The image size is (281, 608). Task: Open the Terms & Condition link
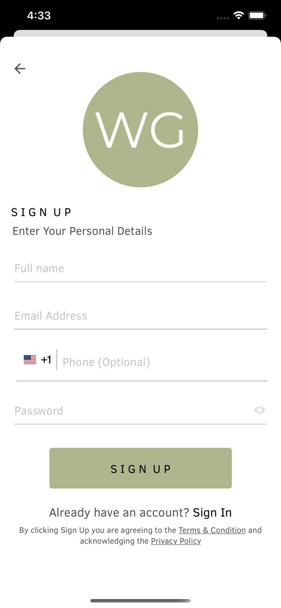212,530
